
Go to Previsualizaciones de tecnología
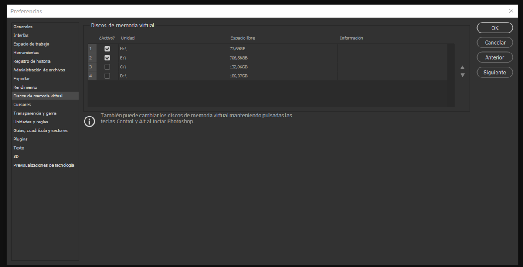pos(45,165)
